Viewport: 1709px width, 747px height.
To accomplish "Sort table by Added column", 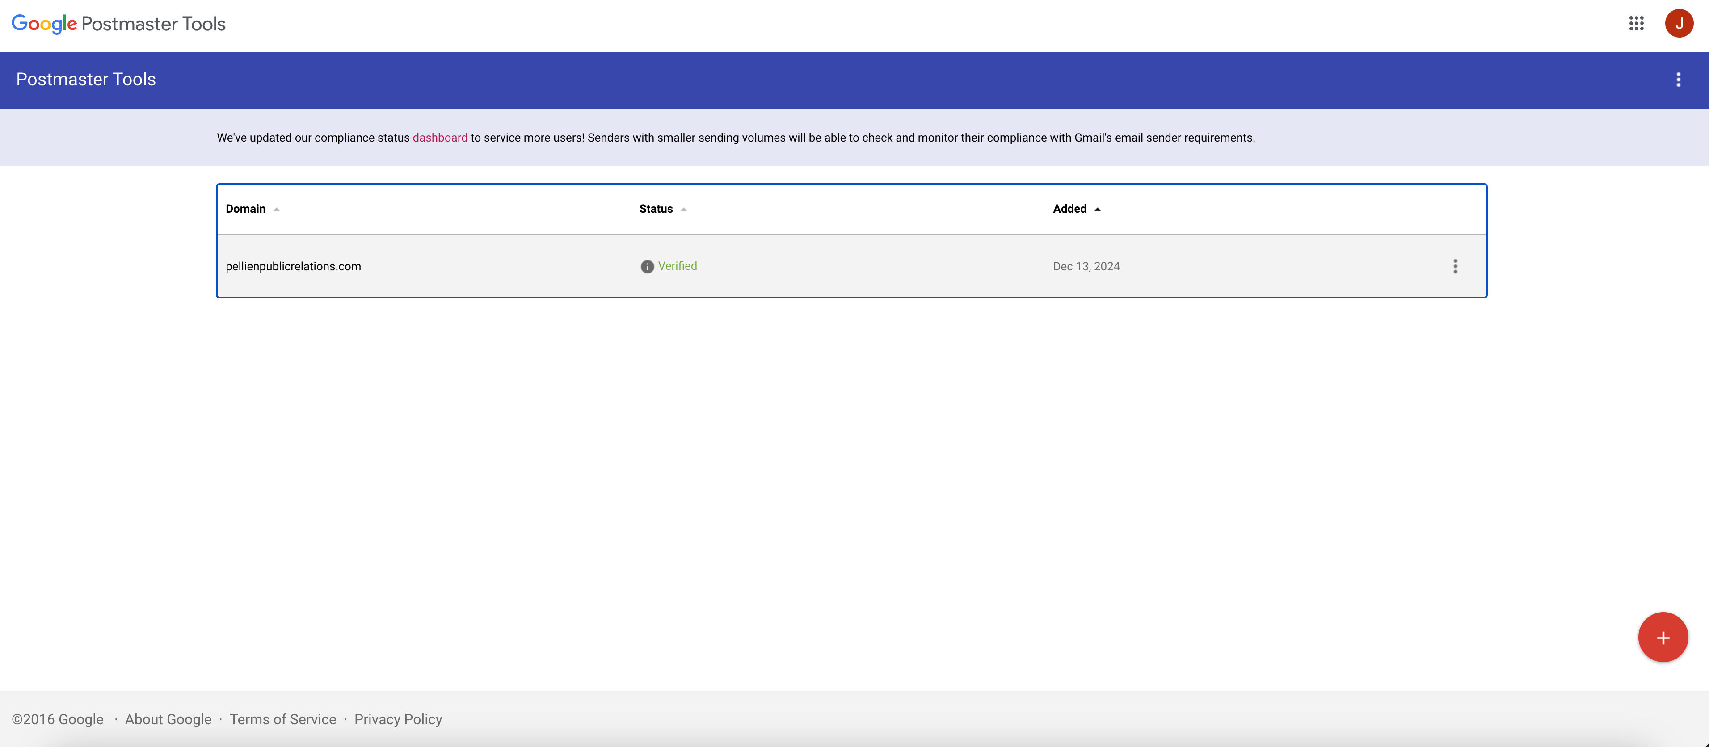I will click(x=1076, y=209).
